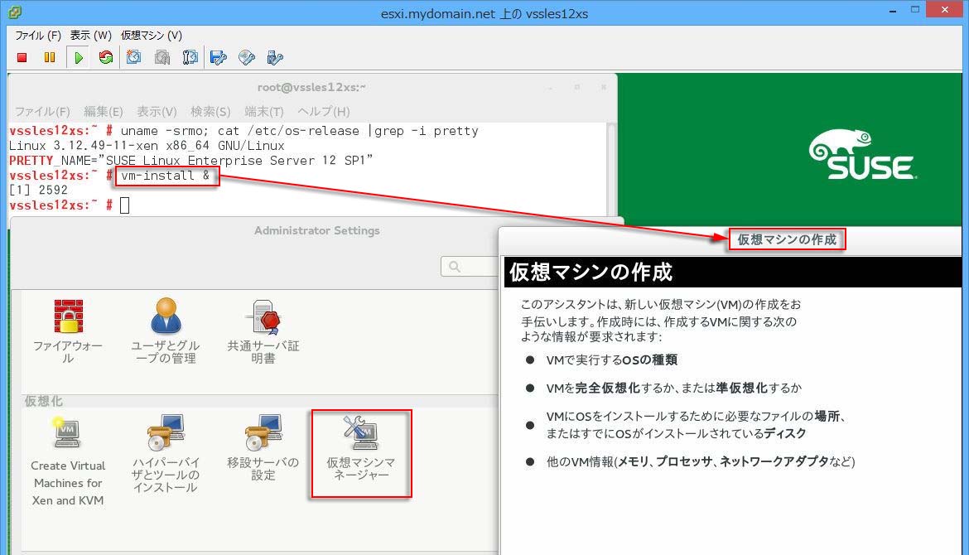
Task: Click the PRETTY_NAME output line
Action: point(190,161)
